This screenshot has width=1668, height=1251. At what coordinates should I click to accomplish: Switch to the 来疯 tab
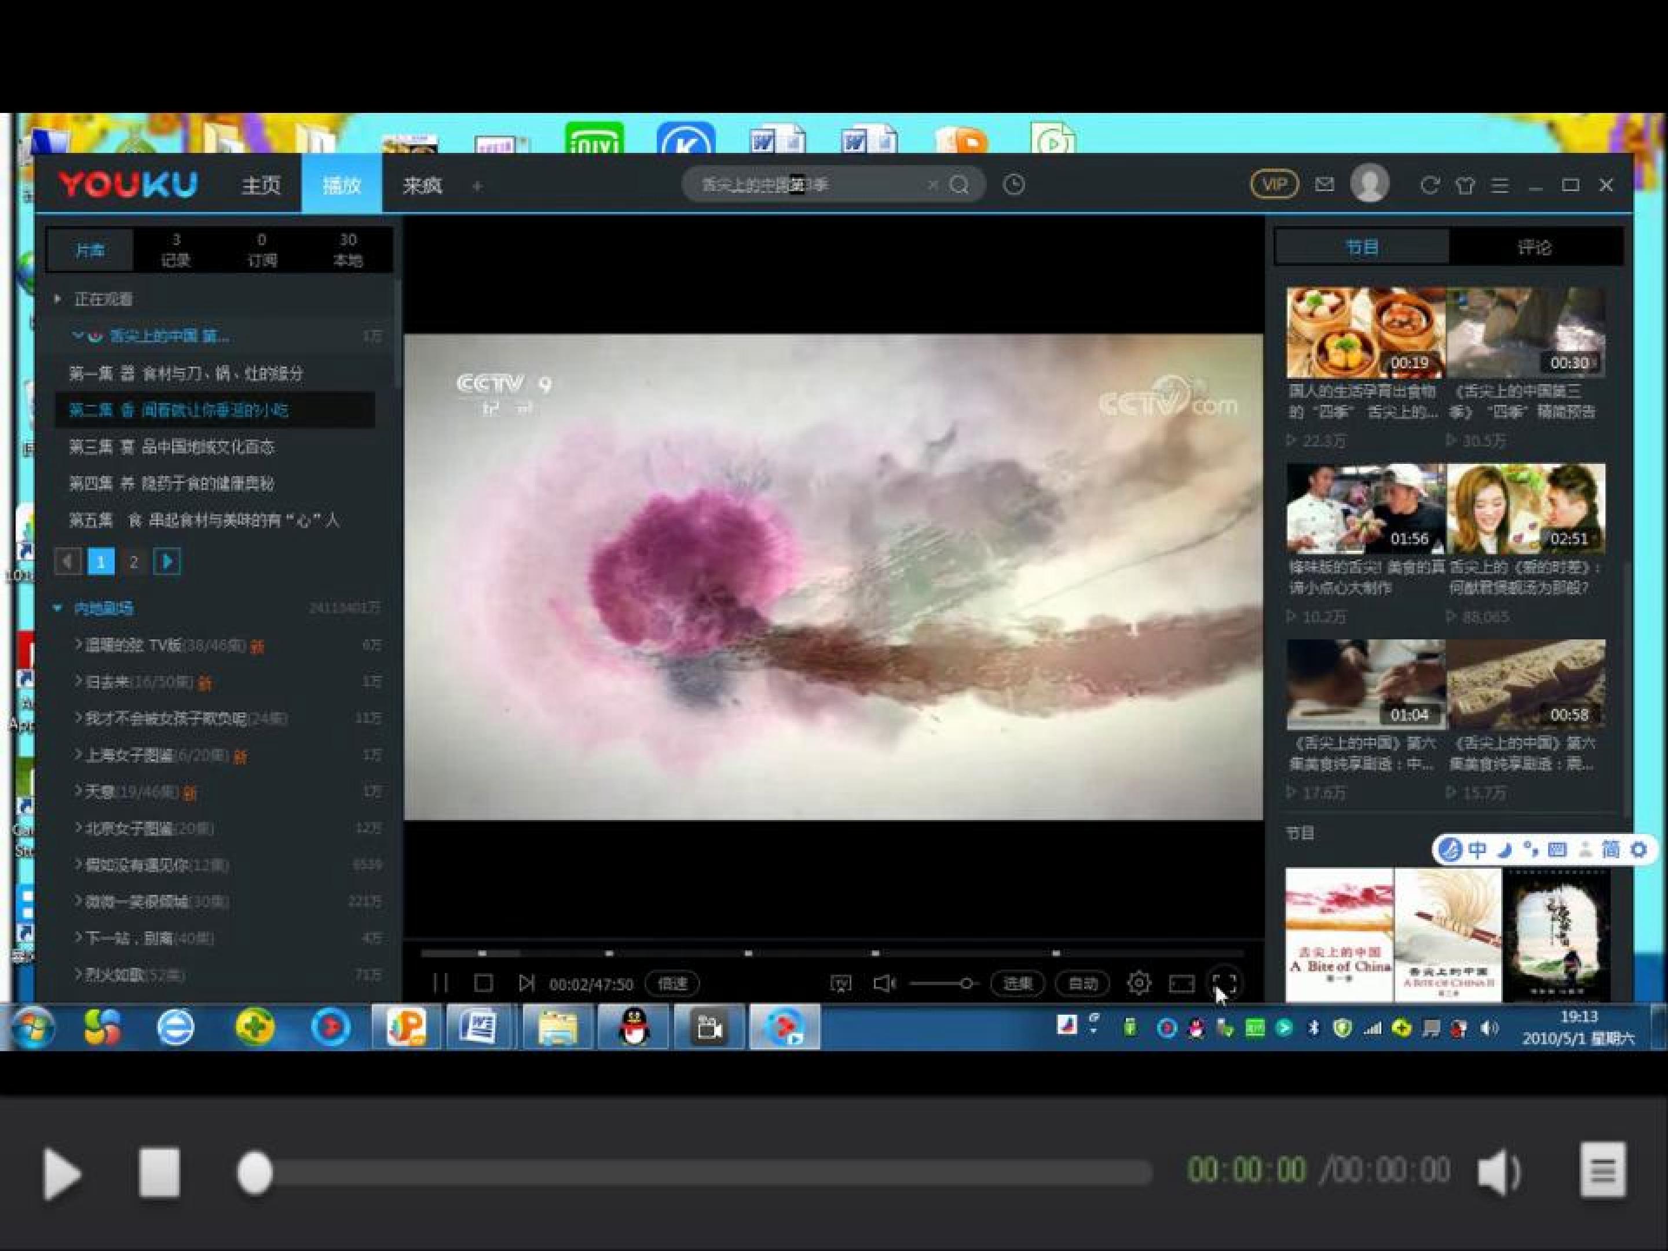422,185
